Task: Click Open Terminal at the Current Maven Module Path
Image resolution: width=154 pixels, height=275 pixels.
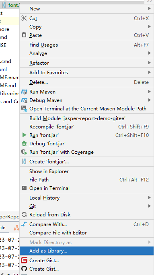Action: (86, 108)
